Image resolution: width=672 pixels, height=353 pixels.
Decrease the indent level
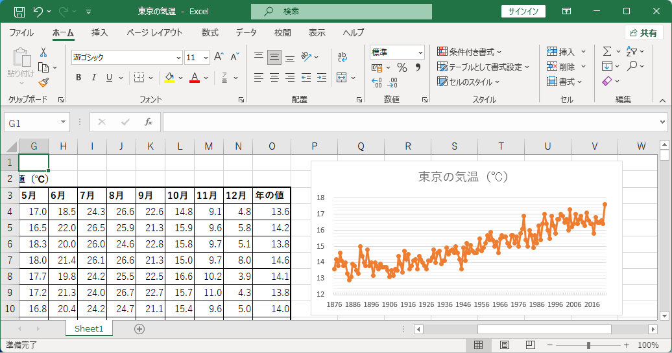tap(306, 78)
